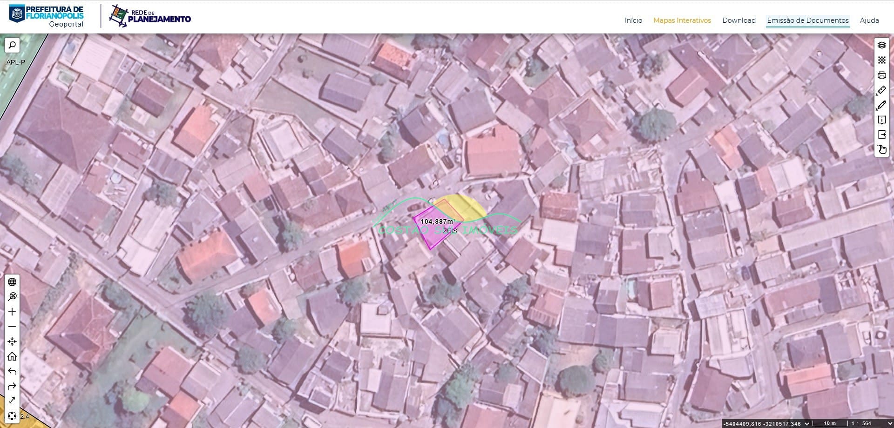Click the globe full extent icon
The height and width of the screenshot is (428, 894).
[12, 282]
